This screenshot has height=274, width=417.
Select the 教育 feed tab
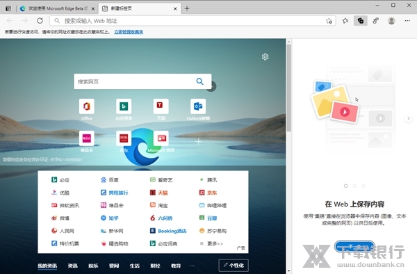tap(176, 266)
